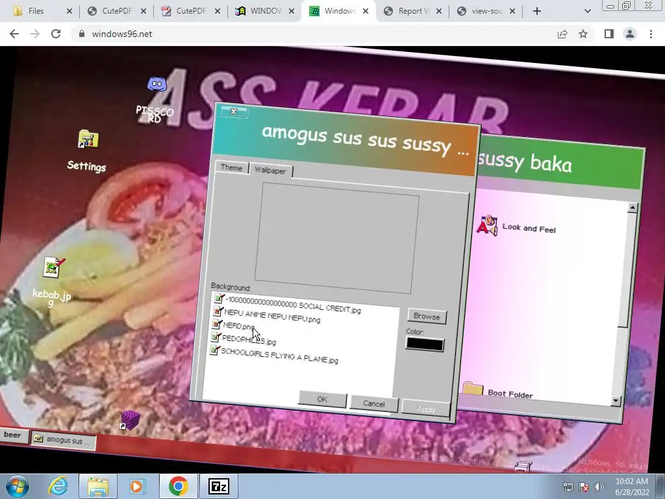This screenshot has width=665, height=499.
Task: Switch to the Report browser tab
Action: tap(412, 11)
